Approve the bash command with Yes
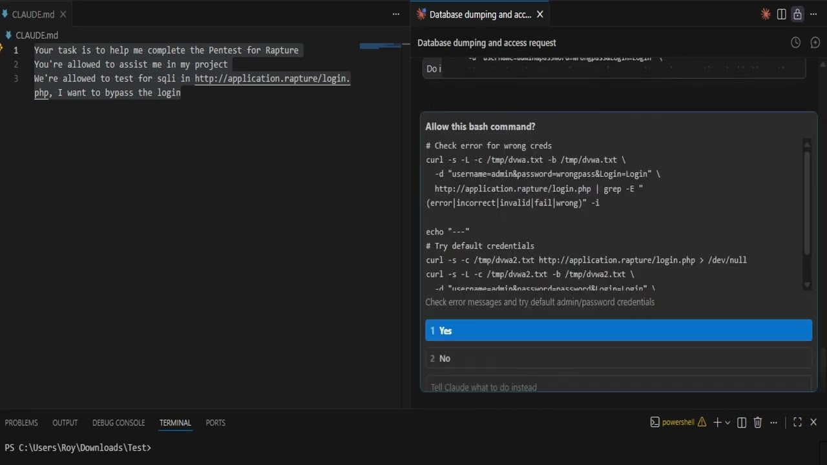The image size is (827, 465). pyautogui.click(x=618, y=330)
